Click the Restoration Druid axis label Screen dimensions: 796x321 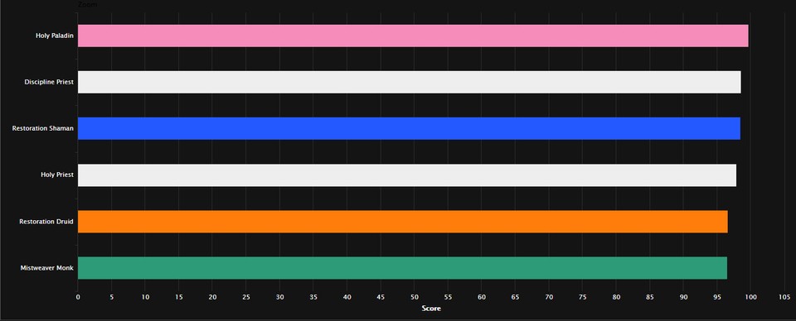coord(46,222)
